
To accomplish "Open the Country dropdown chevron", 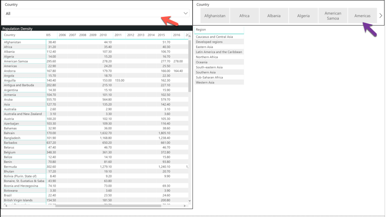I will click(186, 13).
